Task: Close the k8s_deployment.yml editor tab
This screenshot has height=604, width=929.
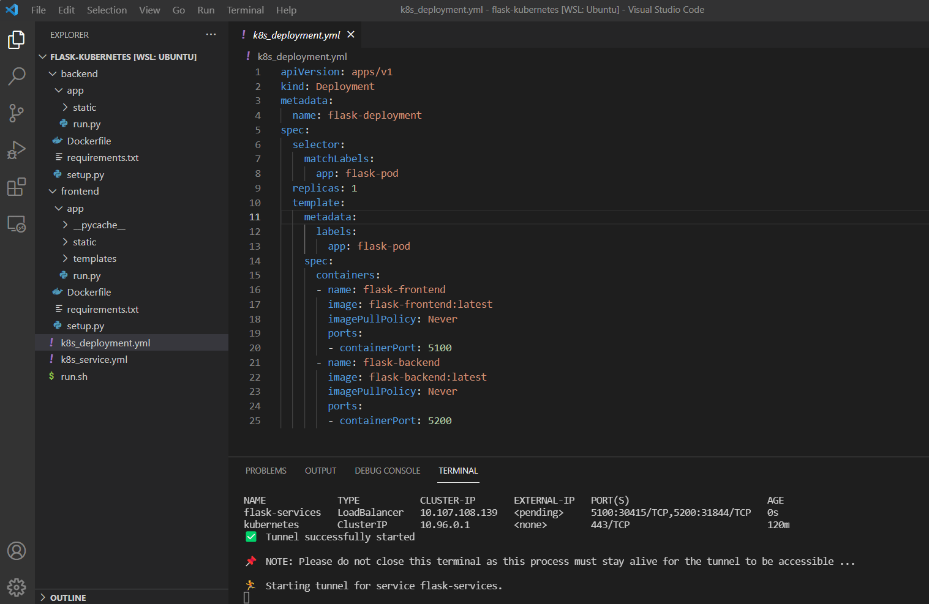Action: (351, 34)
